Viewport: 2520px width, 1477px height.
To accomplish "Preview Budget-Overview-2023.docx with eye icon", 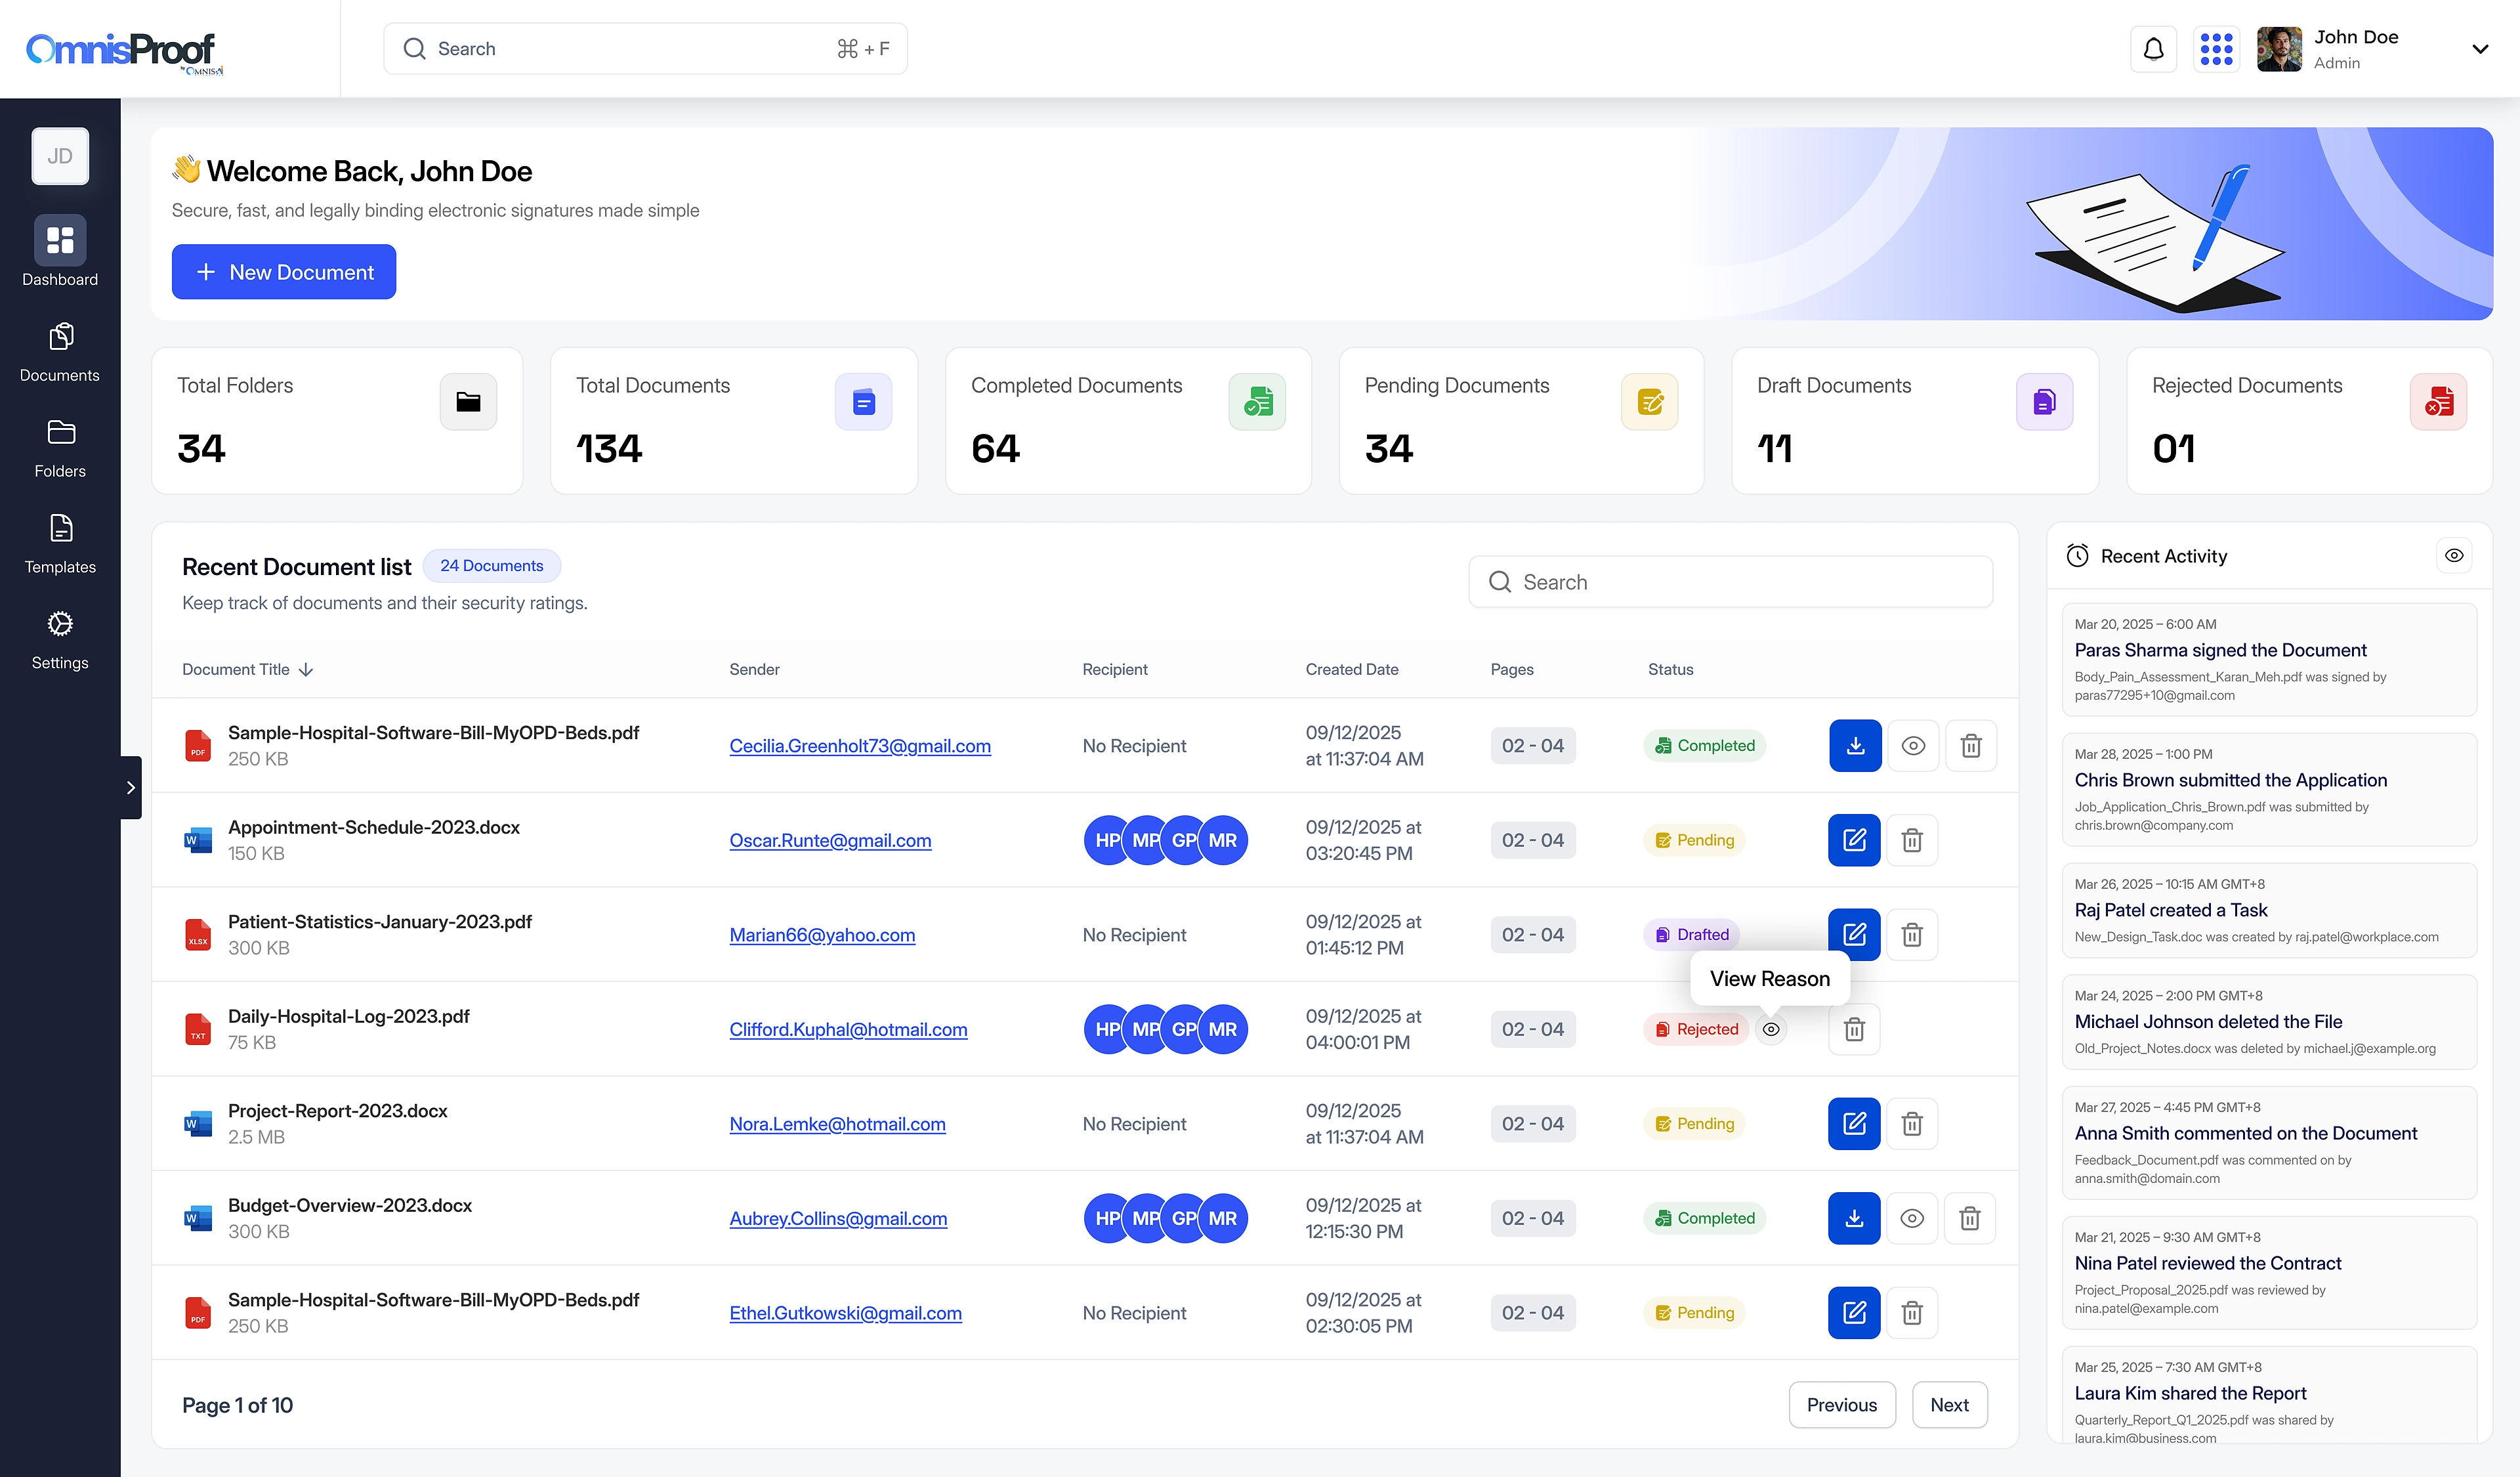I will [1912, 1218].
